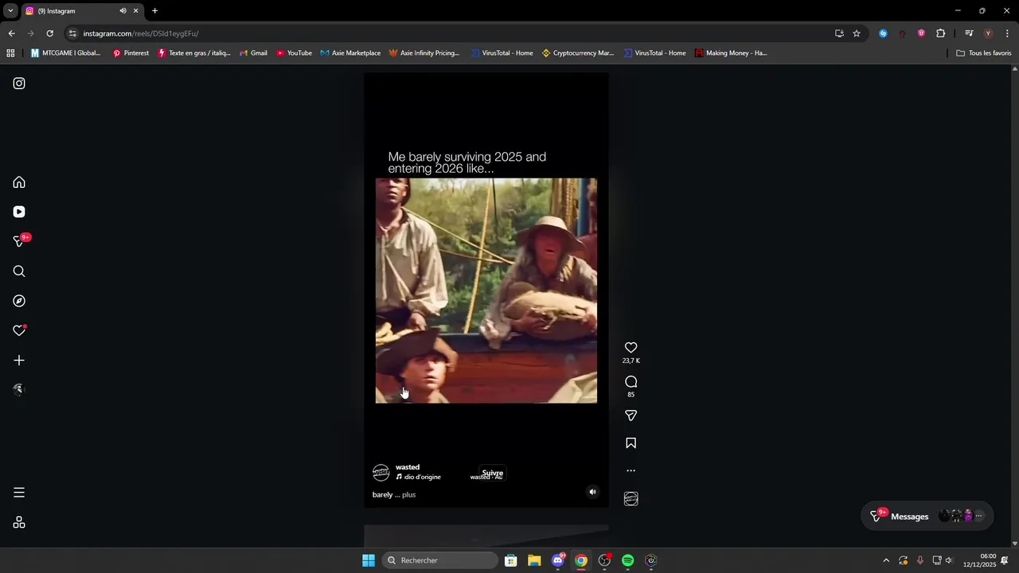The width and height of the screenshot is (1019, 573).
Task: Open tab search dropdown arrow
Action: tap(10, 11)
